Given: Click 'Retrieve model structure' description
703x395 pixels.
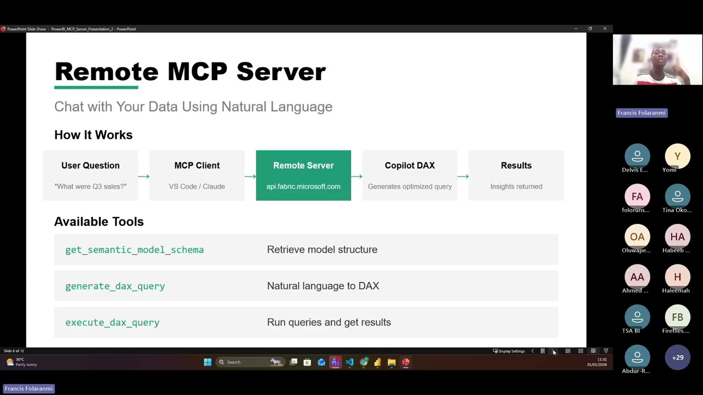Looking at the screenshot, I should click(322, 250).
